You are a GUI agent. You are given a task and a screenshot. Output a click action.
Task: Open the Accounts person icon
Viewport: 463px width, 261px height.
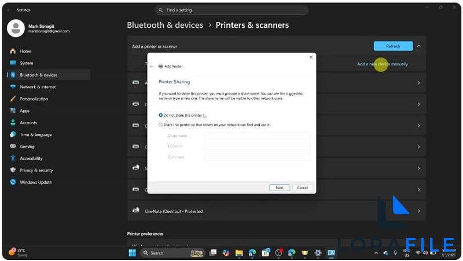(x=13, y=122)
